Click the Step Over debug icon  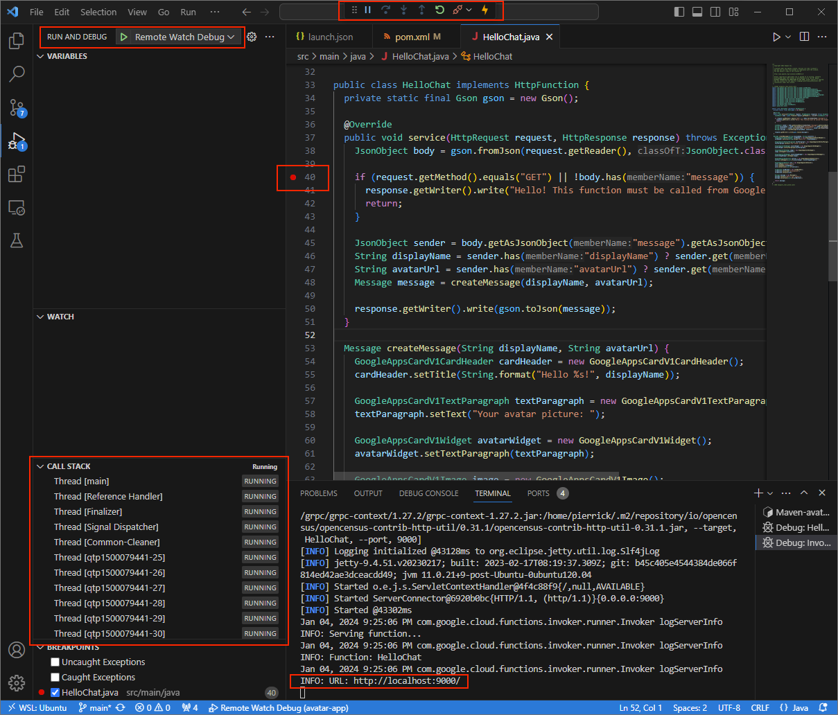(387, 10)
